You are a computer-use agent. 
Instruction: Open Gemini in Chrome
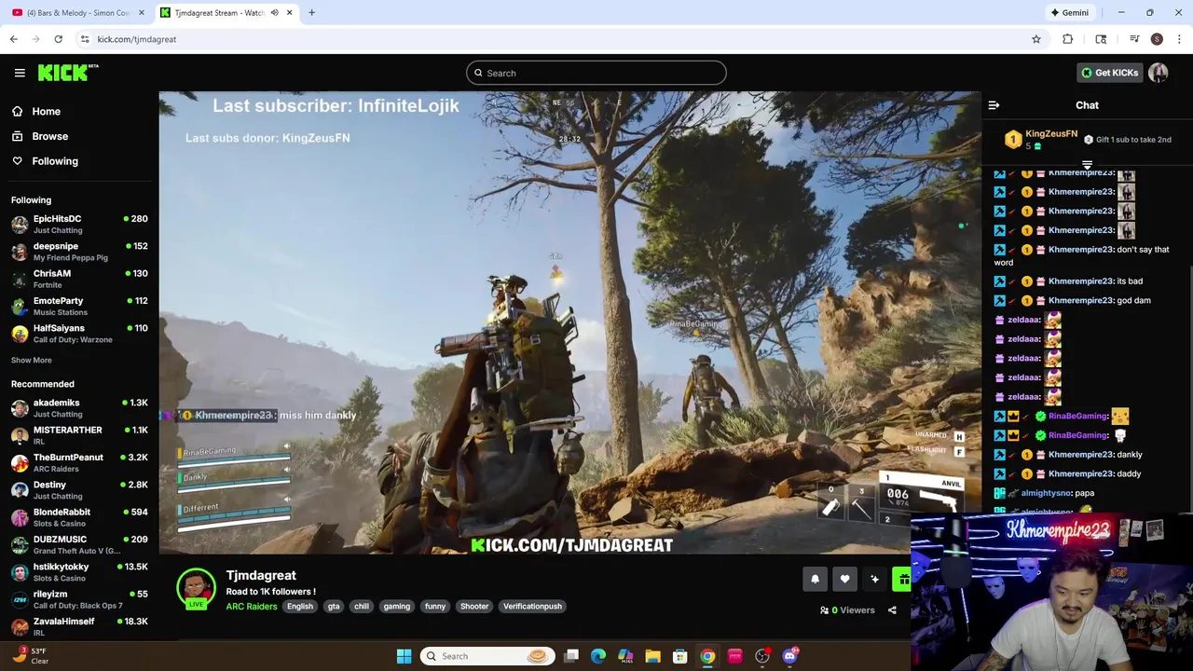(1068, 13)
